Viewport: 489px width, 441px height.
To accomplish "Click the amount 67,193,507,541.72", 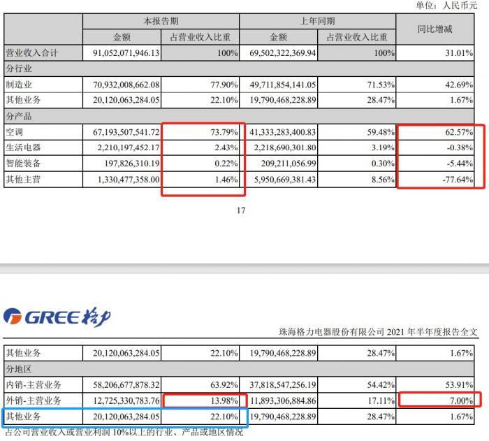I will click(x=126, y=132).
